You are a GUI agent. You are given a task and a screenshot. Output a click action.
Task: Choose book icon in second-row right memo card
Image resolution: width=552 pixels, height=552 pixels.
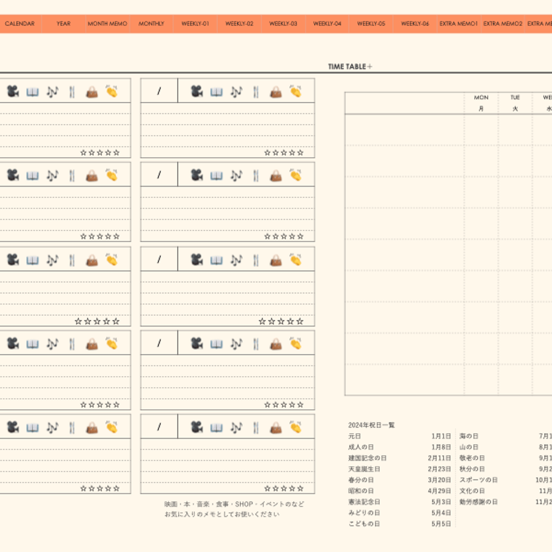click(x=217, y=176)
